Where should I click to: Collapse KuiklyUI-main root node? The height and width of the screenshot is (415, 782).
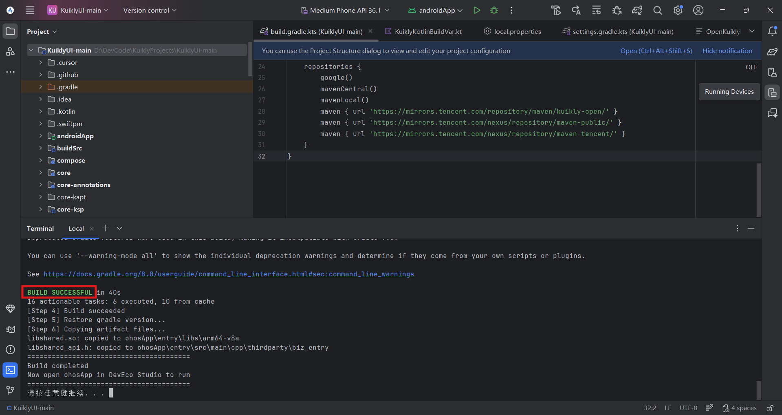(31, 50)
